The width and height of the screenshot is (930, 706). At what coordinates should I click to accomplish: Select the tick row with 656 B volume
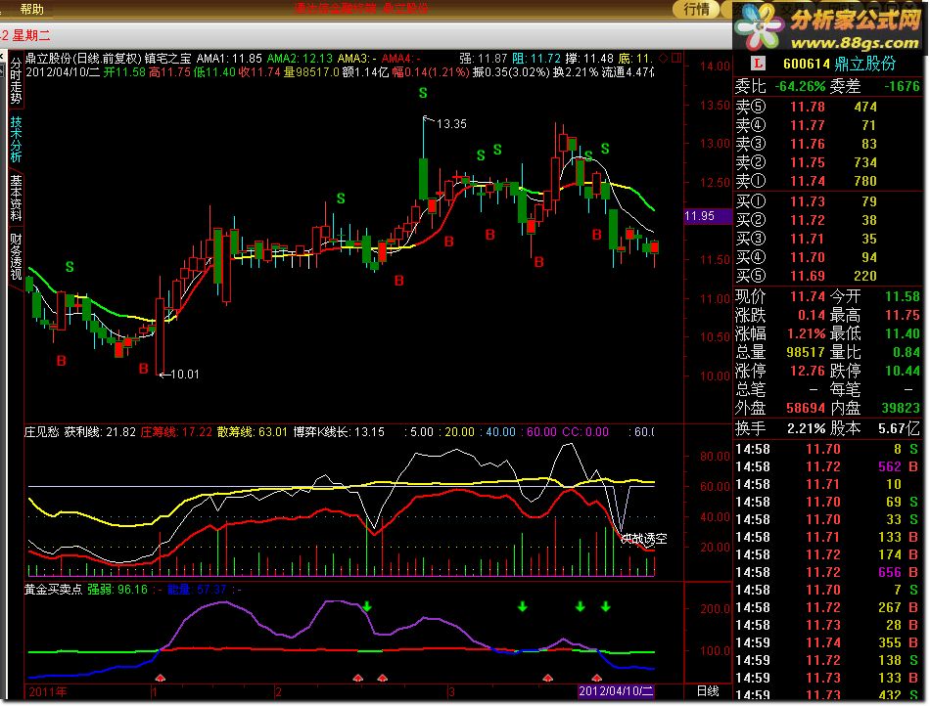coord(828,572)
